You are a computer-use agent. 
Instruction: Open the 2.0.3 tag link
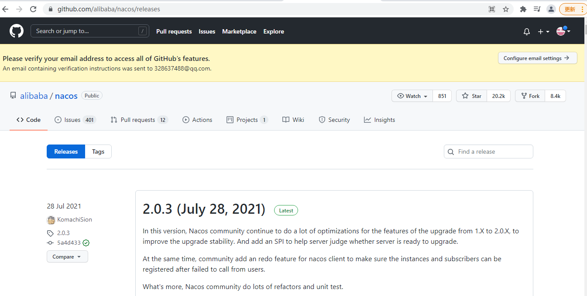click(63, 233)
